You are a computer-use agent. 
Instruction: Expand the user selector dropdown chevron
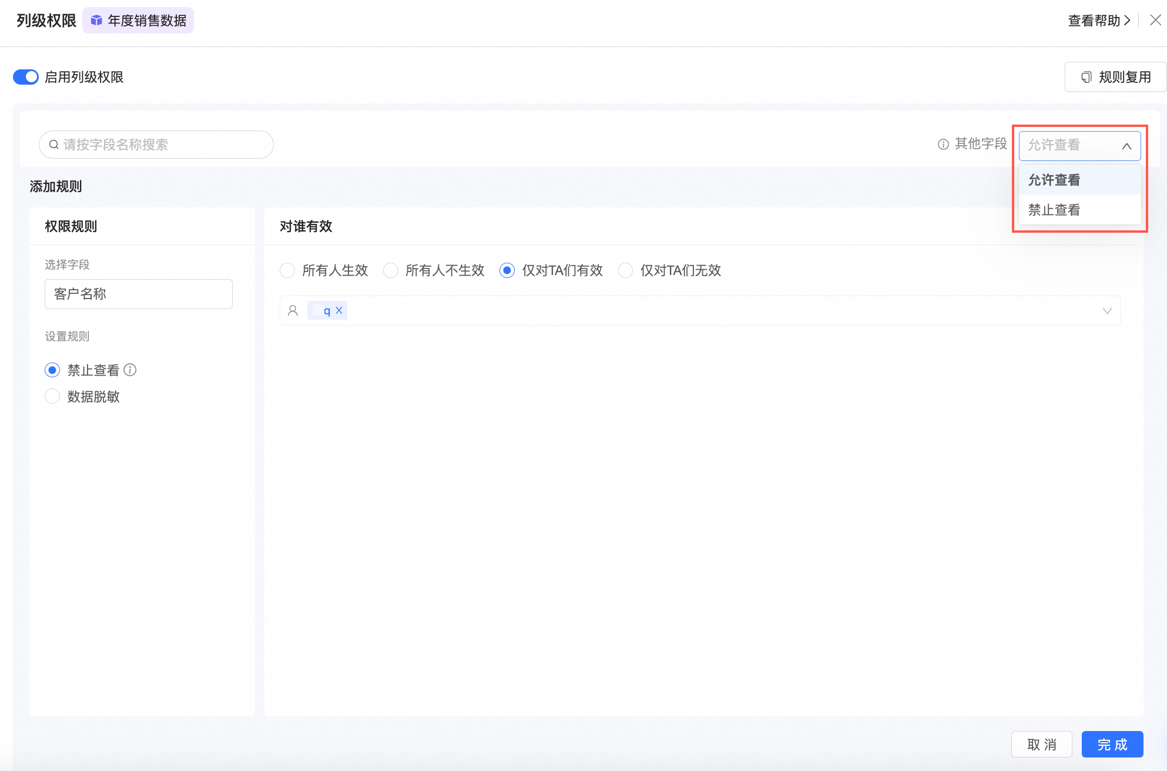(x=1107, y=311)
